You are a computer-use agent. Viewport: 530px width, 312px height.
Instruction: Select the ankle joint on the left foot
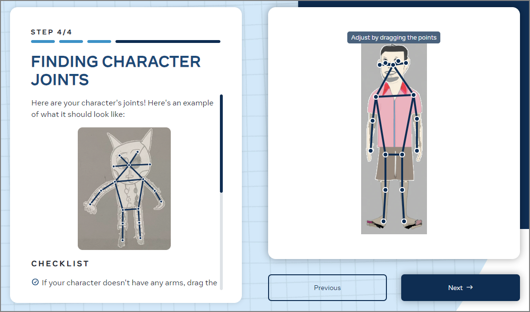pyautogui.click(x=384, y=221)
